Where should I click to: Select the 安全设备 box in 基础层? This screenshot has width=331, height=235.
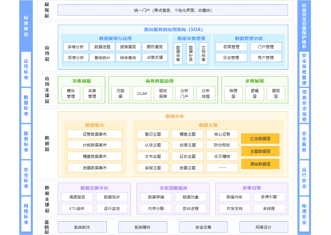point(203,227)
